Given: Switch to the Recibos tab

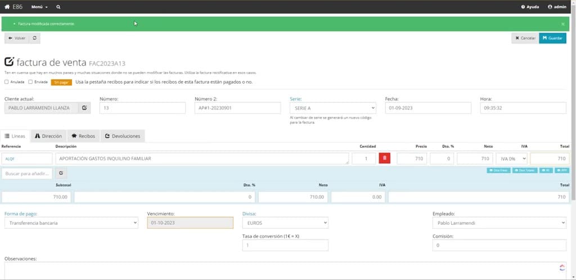Looking at the screenshot, I should pyautogui.click(x=83, y=136).
